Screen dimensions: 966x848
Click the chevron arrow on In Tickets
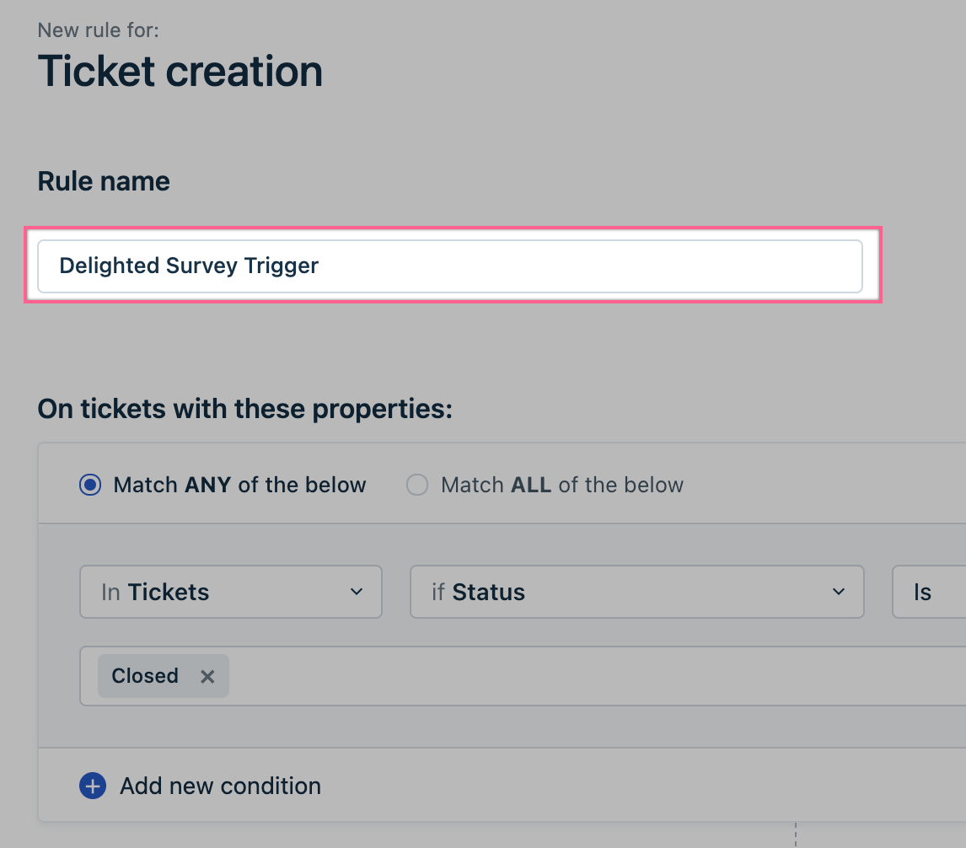(357, 592)
